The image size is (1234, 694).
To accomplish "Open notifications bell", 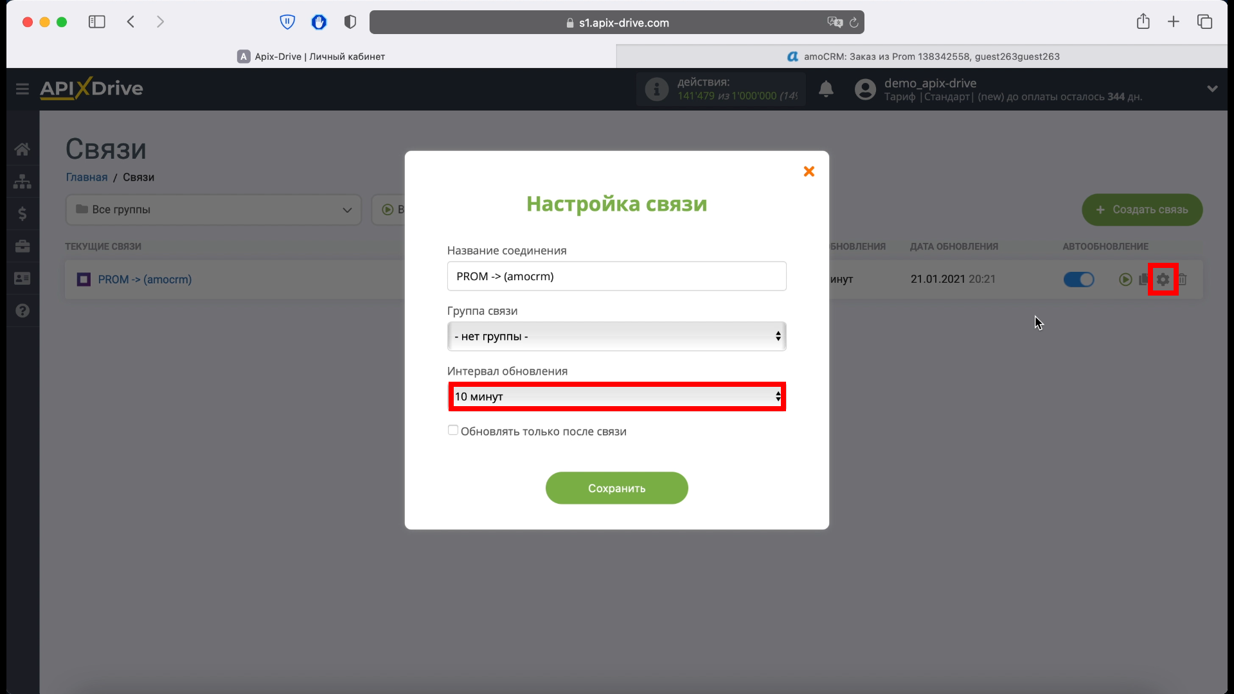I will (x=826, y=89).
